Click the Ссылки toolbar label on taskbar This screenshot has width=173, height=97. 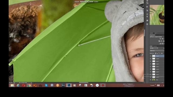click(152, 85)
